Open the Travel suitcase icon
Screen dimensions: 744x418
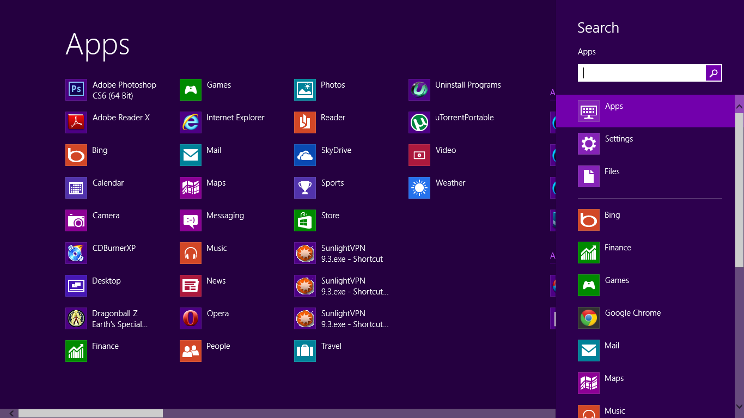[305, 351]
